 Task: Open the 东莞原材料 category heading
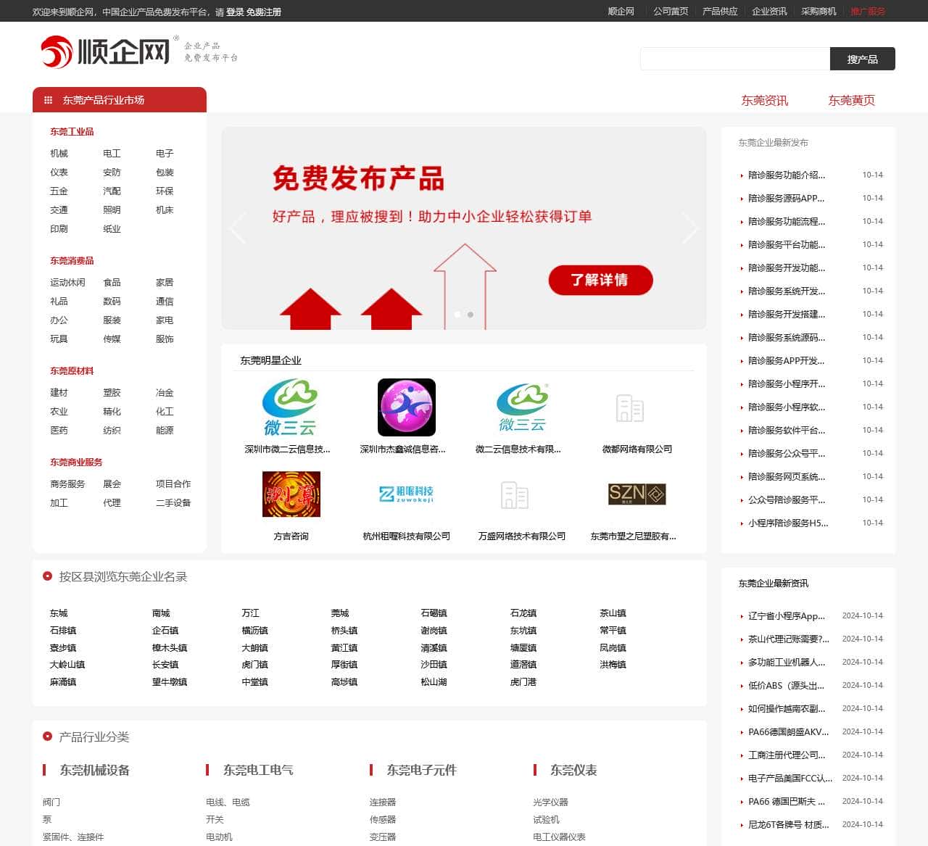(x=72, y=371)
